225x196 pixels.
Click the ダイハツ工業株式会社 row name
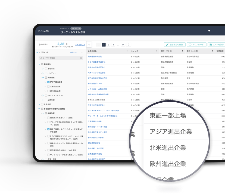pos(96,100)
